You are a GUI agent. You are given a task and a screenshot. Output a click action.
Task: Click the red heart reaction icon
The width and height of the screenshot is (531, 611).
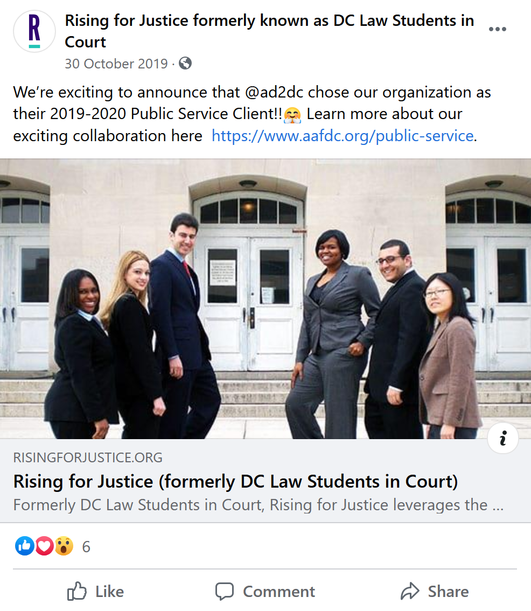[x=44, y=546]
